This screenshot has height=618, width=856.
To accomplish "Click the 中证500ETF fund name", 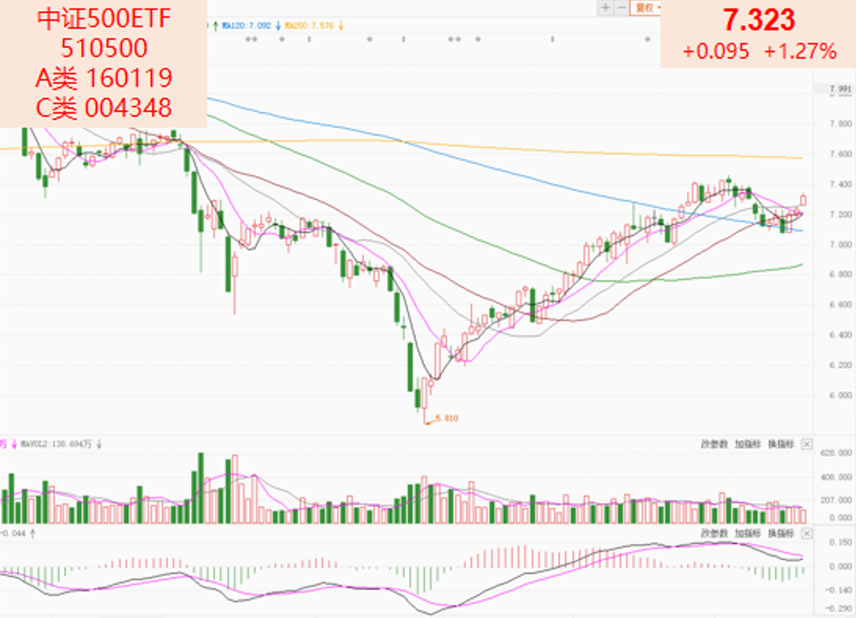I will (104, 19).
